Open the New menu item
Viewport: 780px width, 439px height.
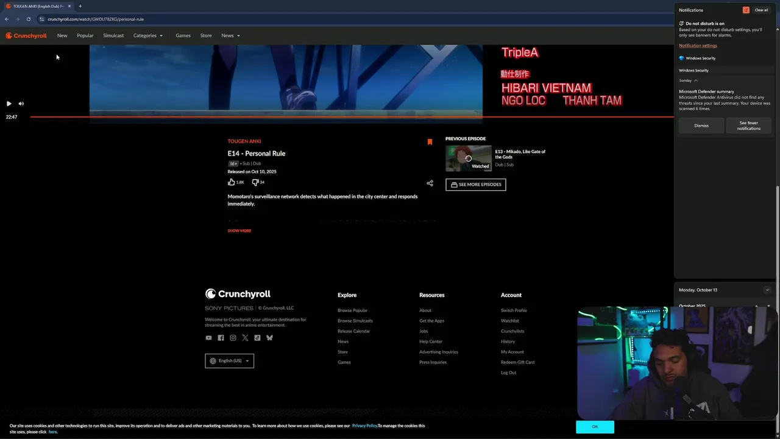pos(62,35)
